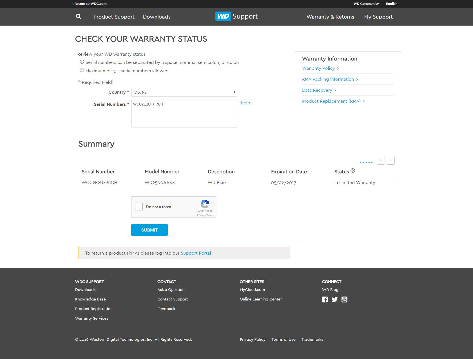Screen dimensions: 473x359
Task: Open RMA Packing Information link
Action: pyautogui.click(x=330, y=79)
